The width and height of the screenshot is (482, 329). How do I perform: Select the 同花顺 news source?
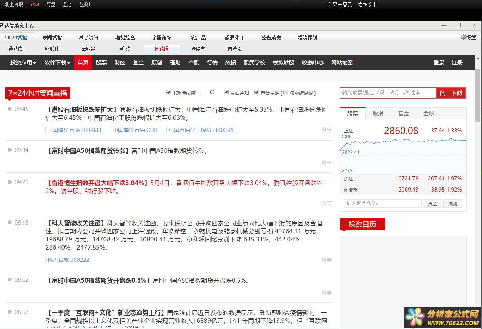tap(161, 49)
